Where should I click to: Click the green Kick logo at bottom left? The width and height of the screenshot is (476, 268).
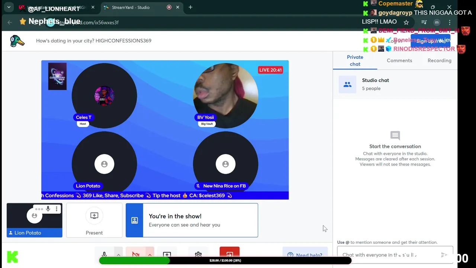(12, 257)
